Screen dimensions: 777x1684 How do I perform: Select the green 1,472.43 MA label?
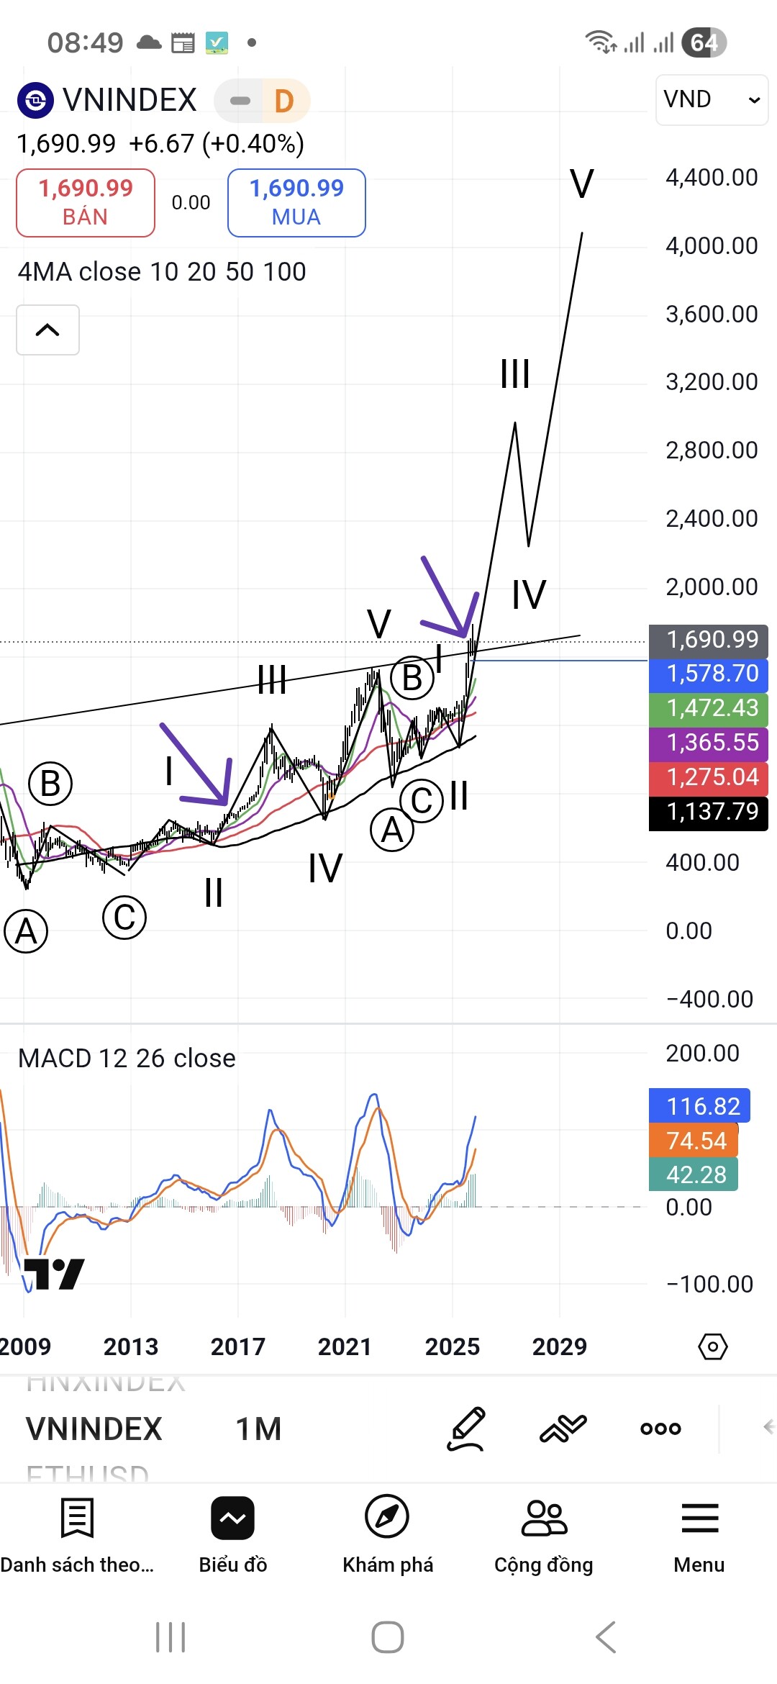coord(709,708)
